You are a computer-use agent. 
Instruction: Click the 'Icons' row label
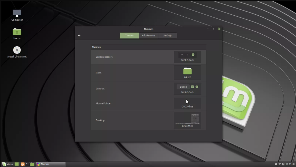coord(98,72)
